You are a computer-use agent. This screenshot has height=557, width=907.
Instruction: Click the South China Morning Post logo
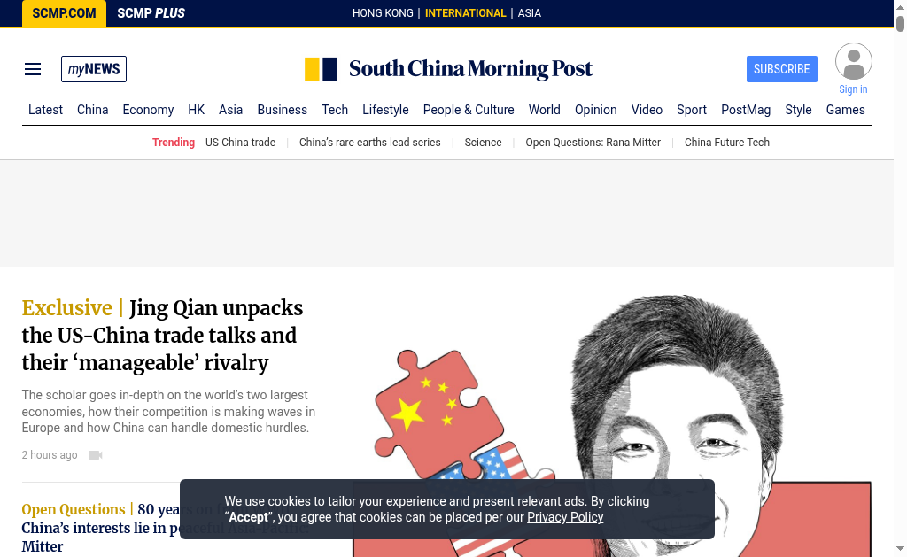(448, 69)
